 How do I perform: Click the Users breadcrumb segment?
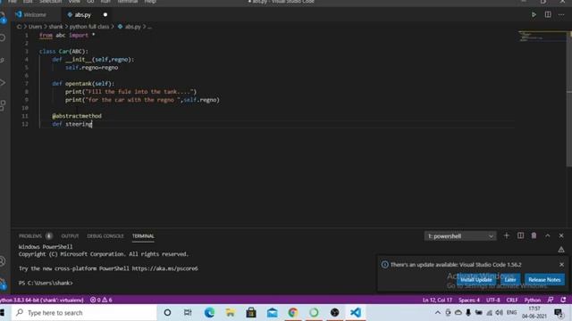35,27
